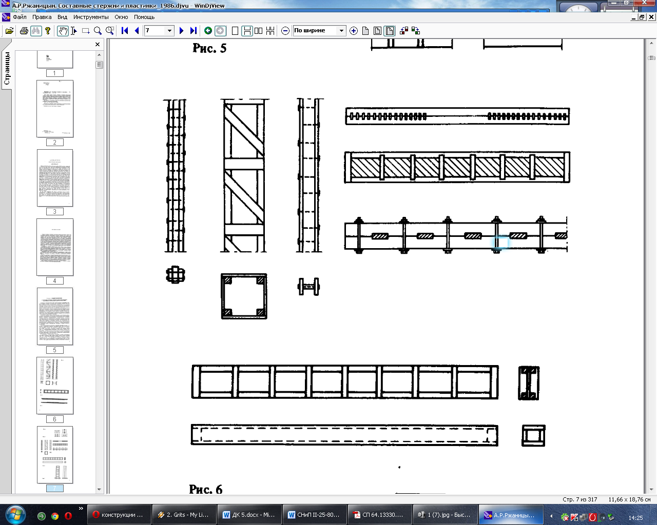
Task: Switch to the Страницы side tab
Action: click(x=7, y=68)
